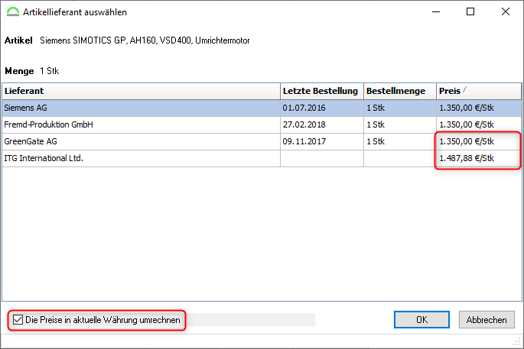Click the application icon in title bar
524x349 pixels.
[13, 12]
